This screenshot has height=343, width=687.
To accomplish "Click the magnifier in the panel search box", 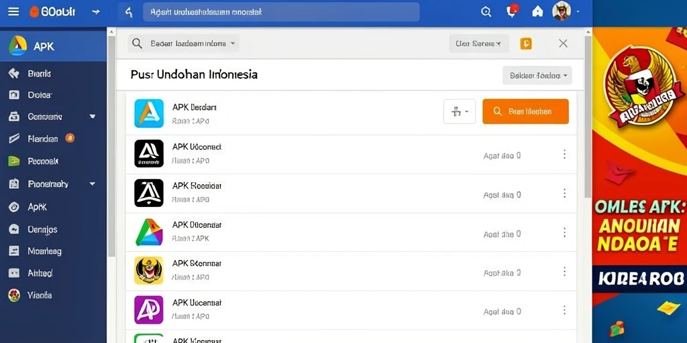I will pos(137,44).
